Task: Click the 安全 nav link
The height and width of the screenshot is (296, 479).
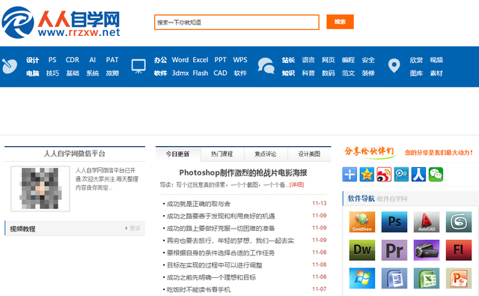Action: pyautogui.click(x=368, y=60)
